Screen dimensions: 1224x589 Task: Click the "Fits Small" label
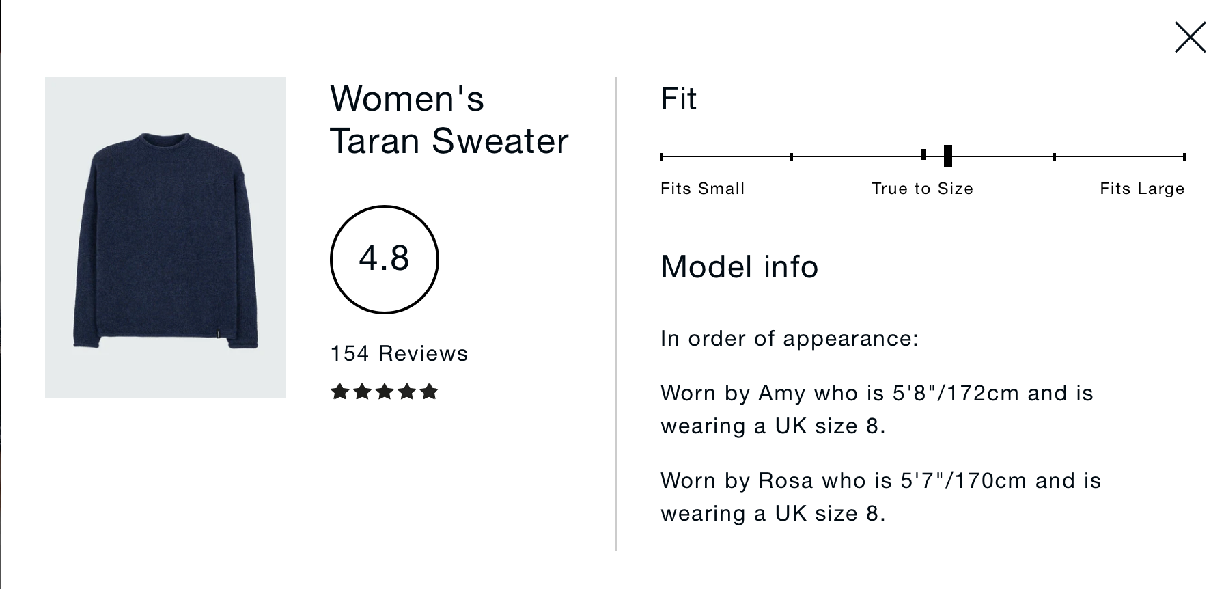[702, 189]
